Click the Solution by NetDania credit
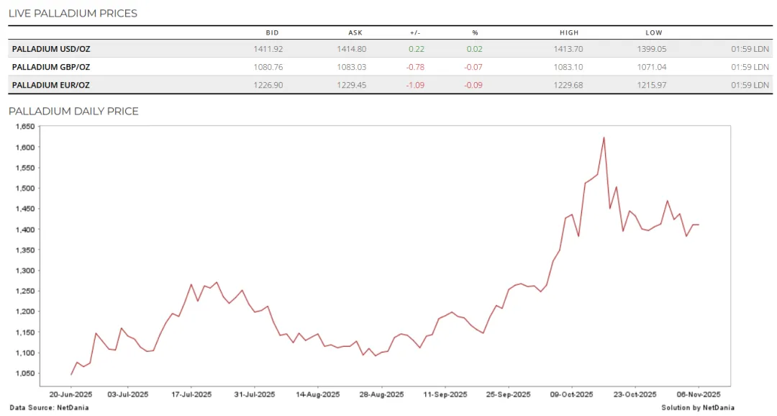 [x=698, y=407]
